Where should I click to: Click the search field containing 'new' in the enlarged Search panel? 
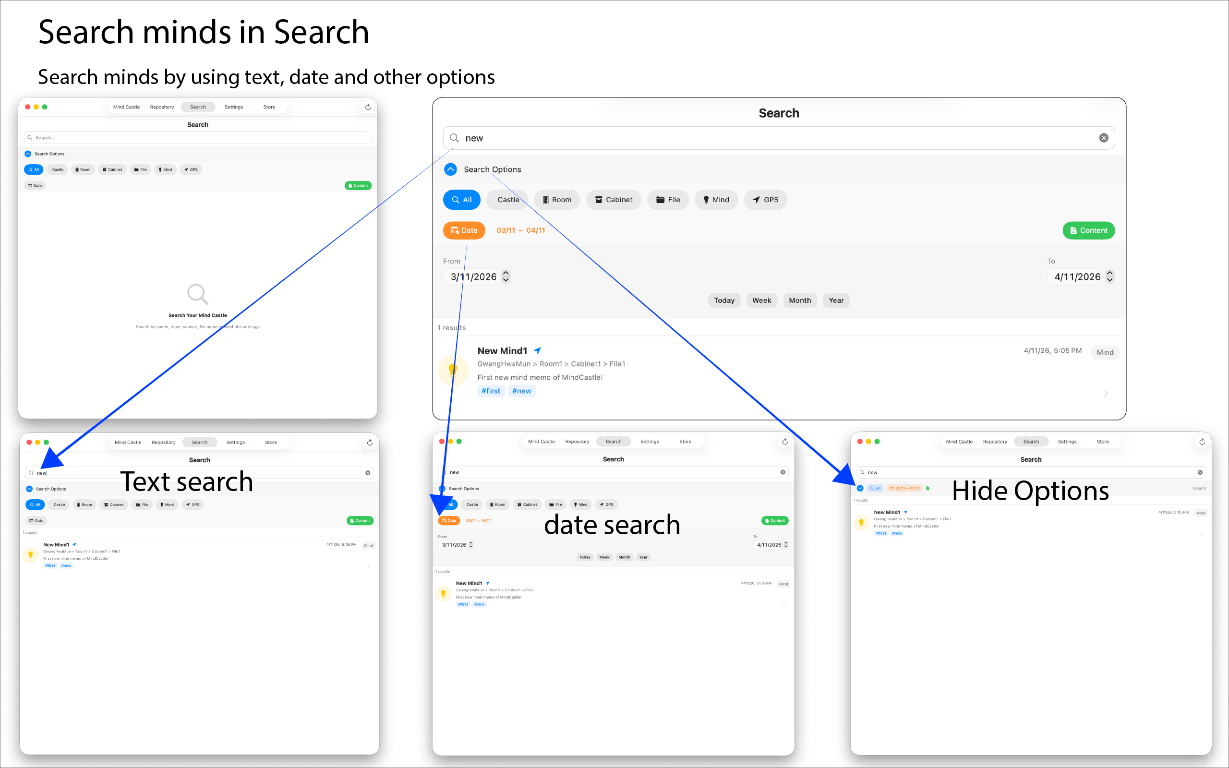coord(779,138)
